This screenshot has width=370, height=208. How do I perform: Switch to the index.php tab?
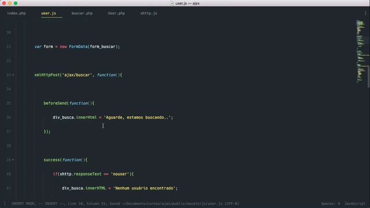[17, 13]
